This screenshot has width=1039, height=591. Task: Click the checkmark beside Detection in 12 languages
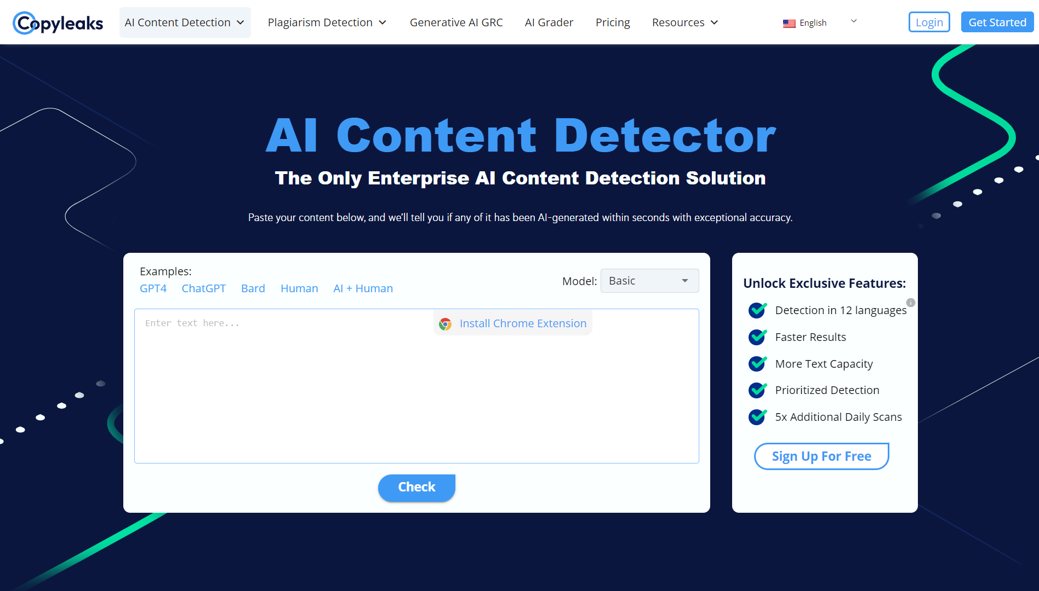coord(758,310)
